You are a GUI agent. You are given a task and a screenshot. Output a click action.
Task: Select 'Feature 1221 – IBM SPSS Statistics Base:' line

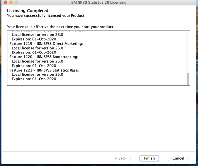(44, 70)
